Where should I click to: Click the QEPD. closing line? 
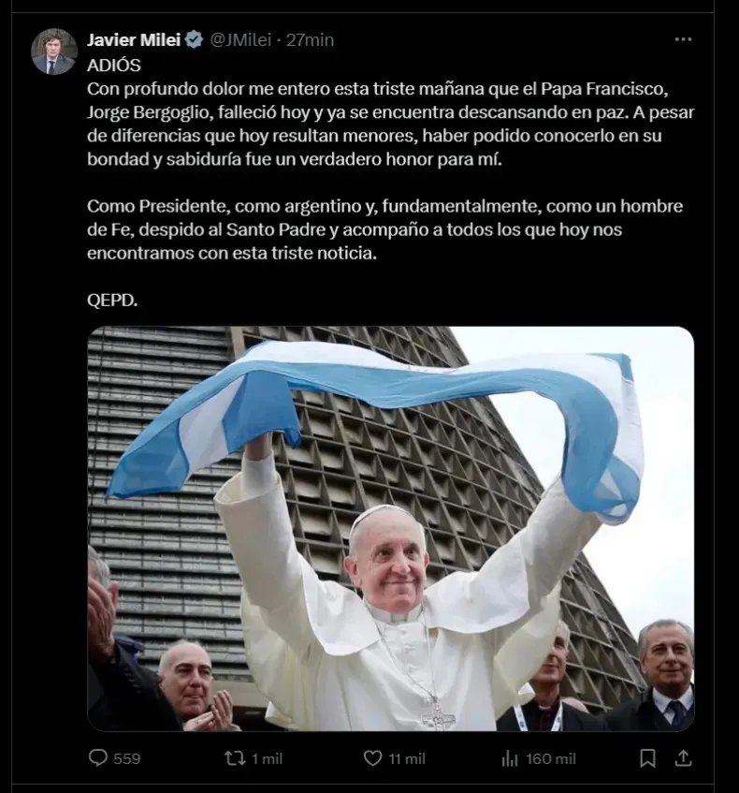[x=112, y=301]
